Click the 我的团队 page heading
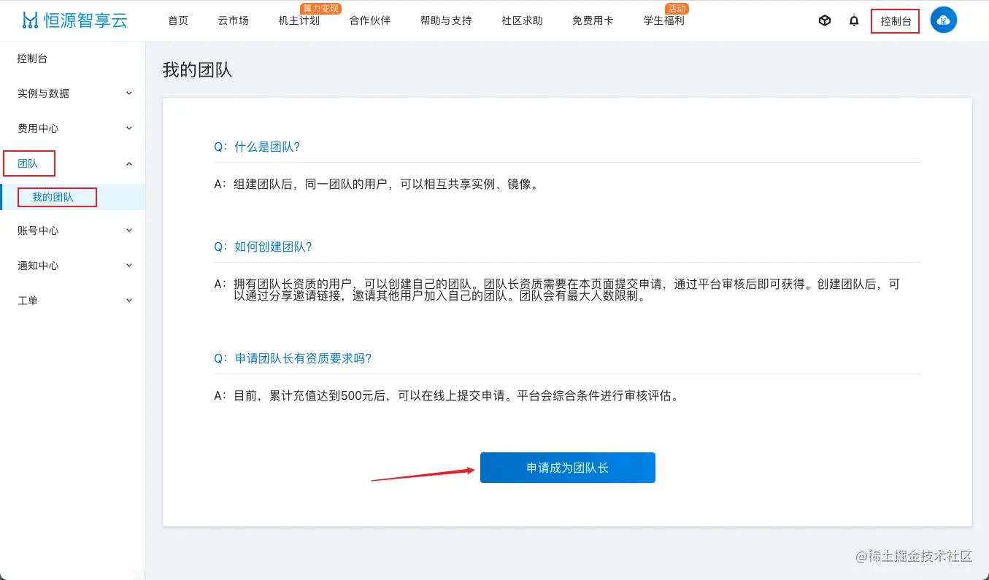The width and height of the screenshot is (989, 580). click(197, 70)
